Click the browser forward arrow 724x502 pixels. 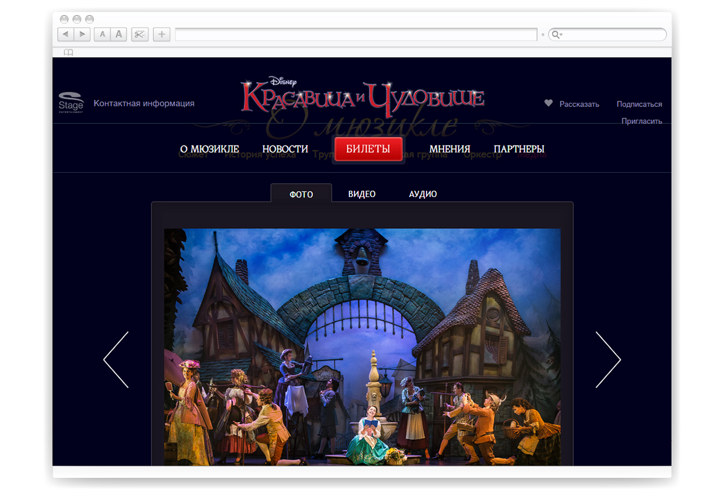click(82, 34)
